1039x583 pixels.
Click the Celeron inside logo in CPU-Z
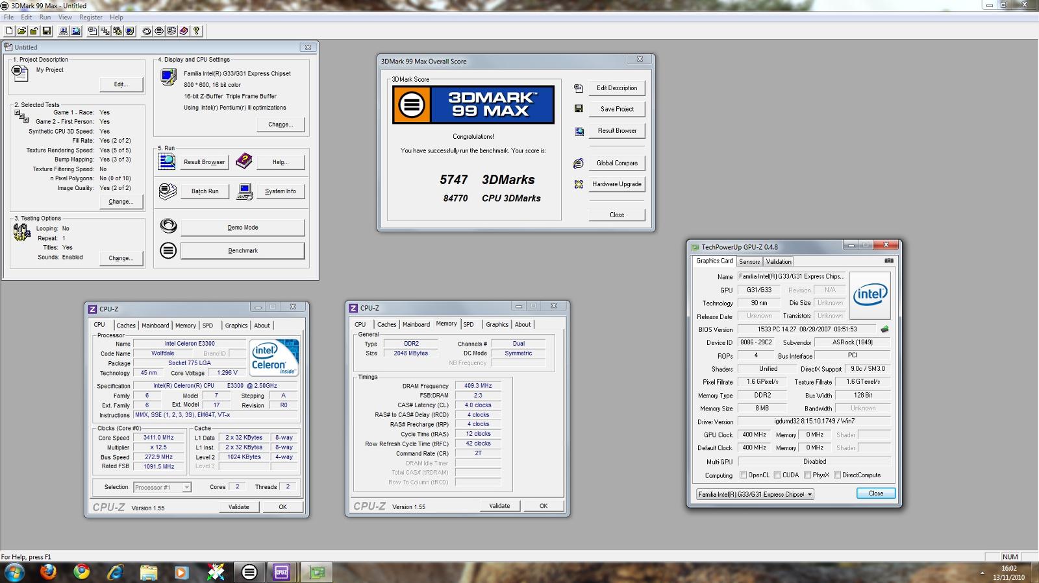(274, 358)
